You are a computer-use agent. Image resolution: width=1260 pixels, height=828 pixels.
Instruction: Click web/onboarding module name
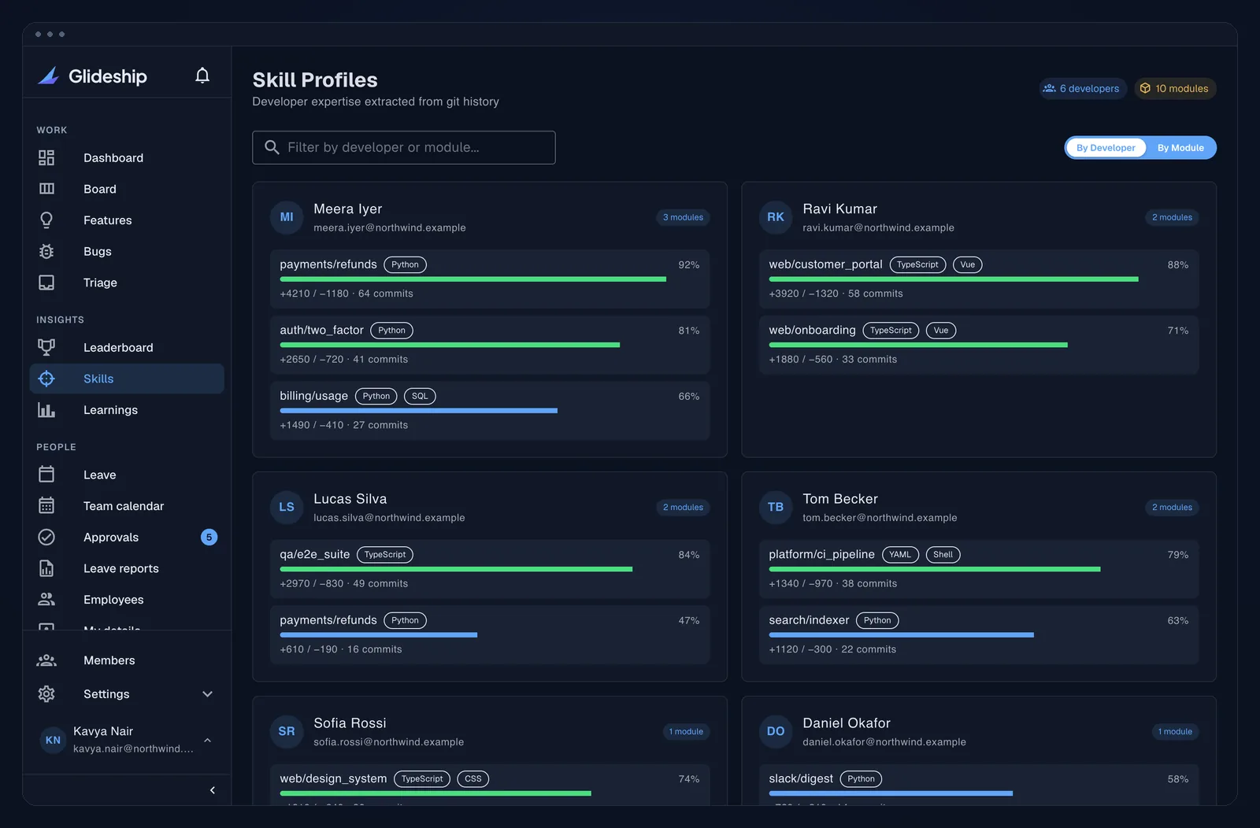click(812, 331)
